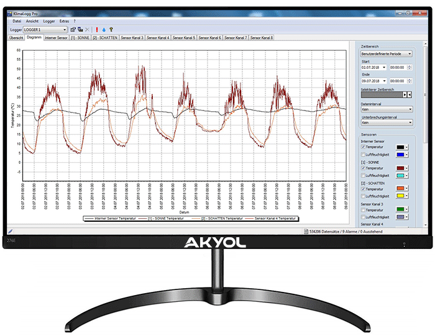435x336 pixels.
Task: Open the Ansicht menu
Action: (x=32, y=21)
